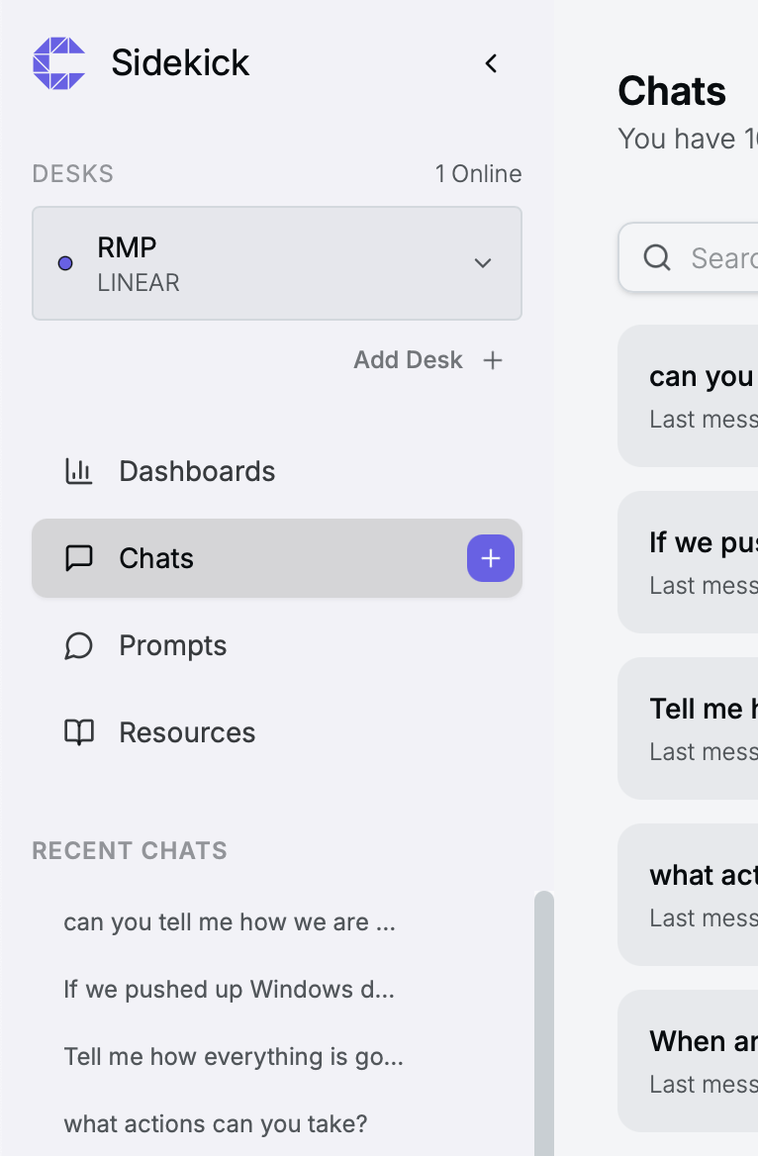Start a new chat with the purple plus button

(491, 558)
